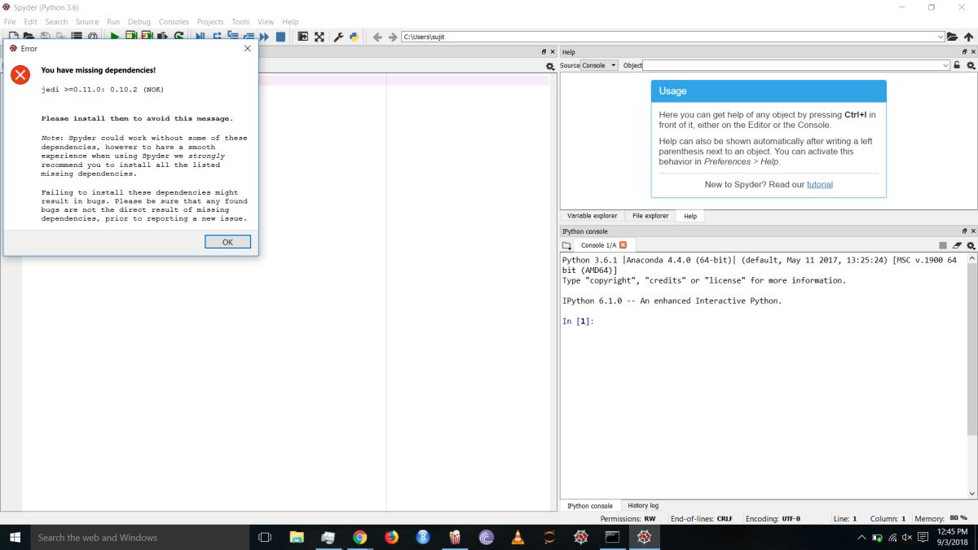This screenshot has height=550, width=978.
Task: Open Preferences via the wrench icon
Action: (x=338, y=37)
